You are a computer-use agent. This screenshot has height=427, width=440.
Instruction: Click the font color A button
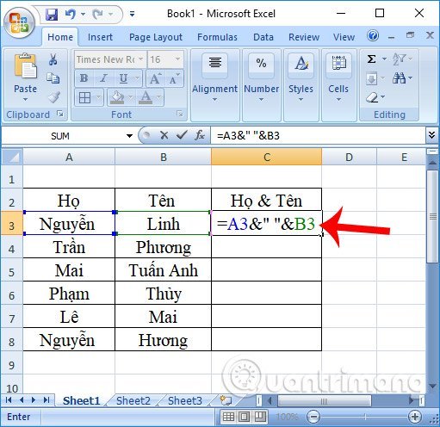pos(146,97)
